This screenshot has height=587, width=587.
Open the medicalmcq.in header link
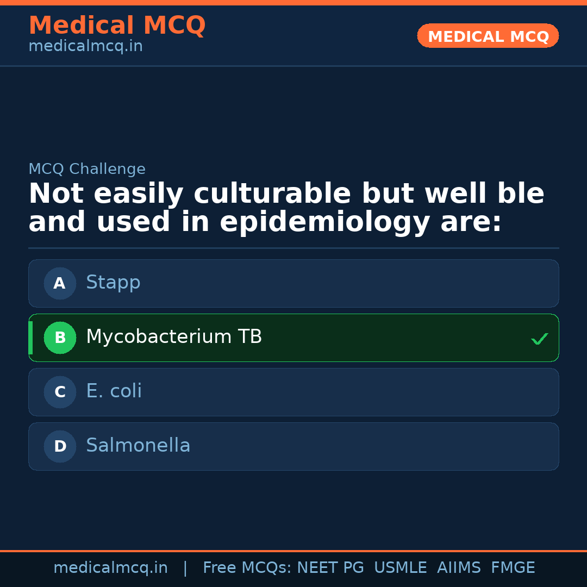(x=85, y=46)
